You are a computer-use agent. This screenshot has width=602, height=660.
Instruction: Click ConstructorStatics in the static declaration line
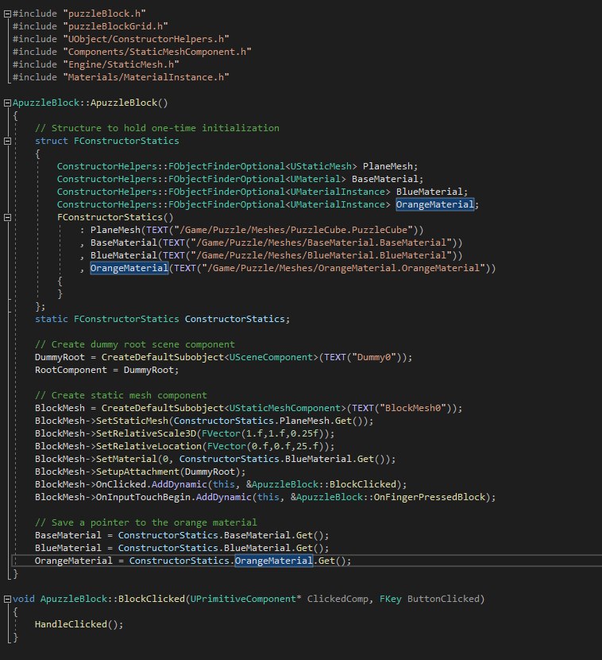pos(234,319)
